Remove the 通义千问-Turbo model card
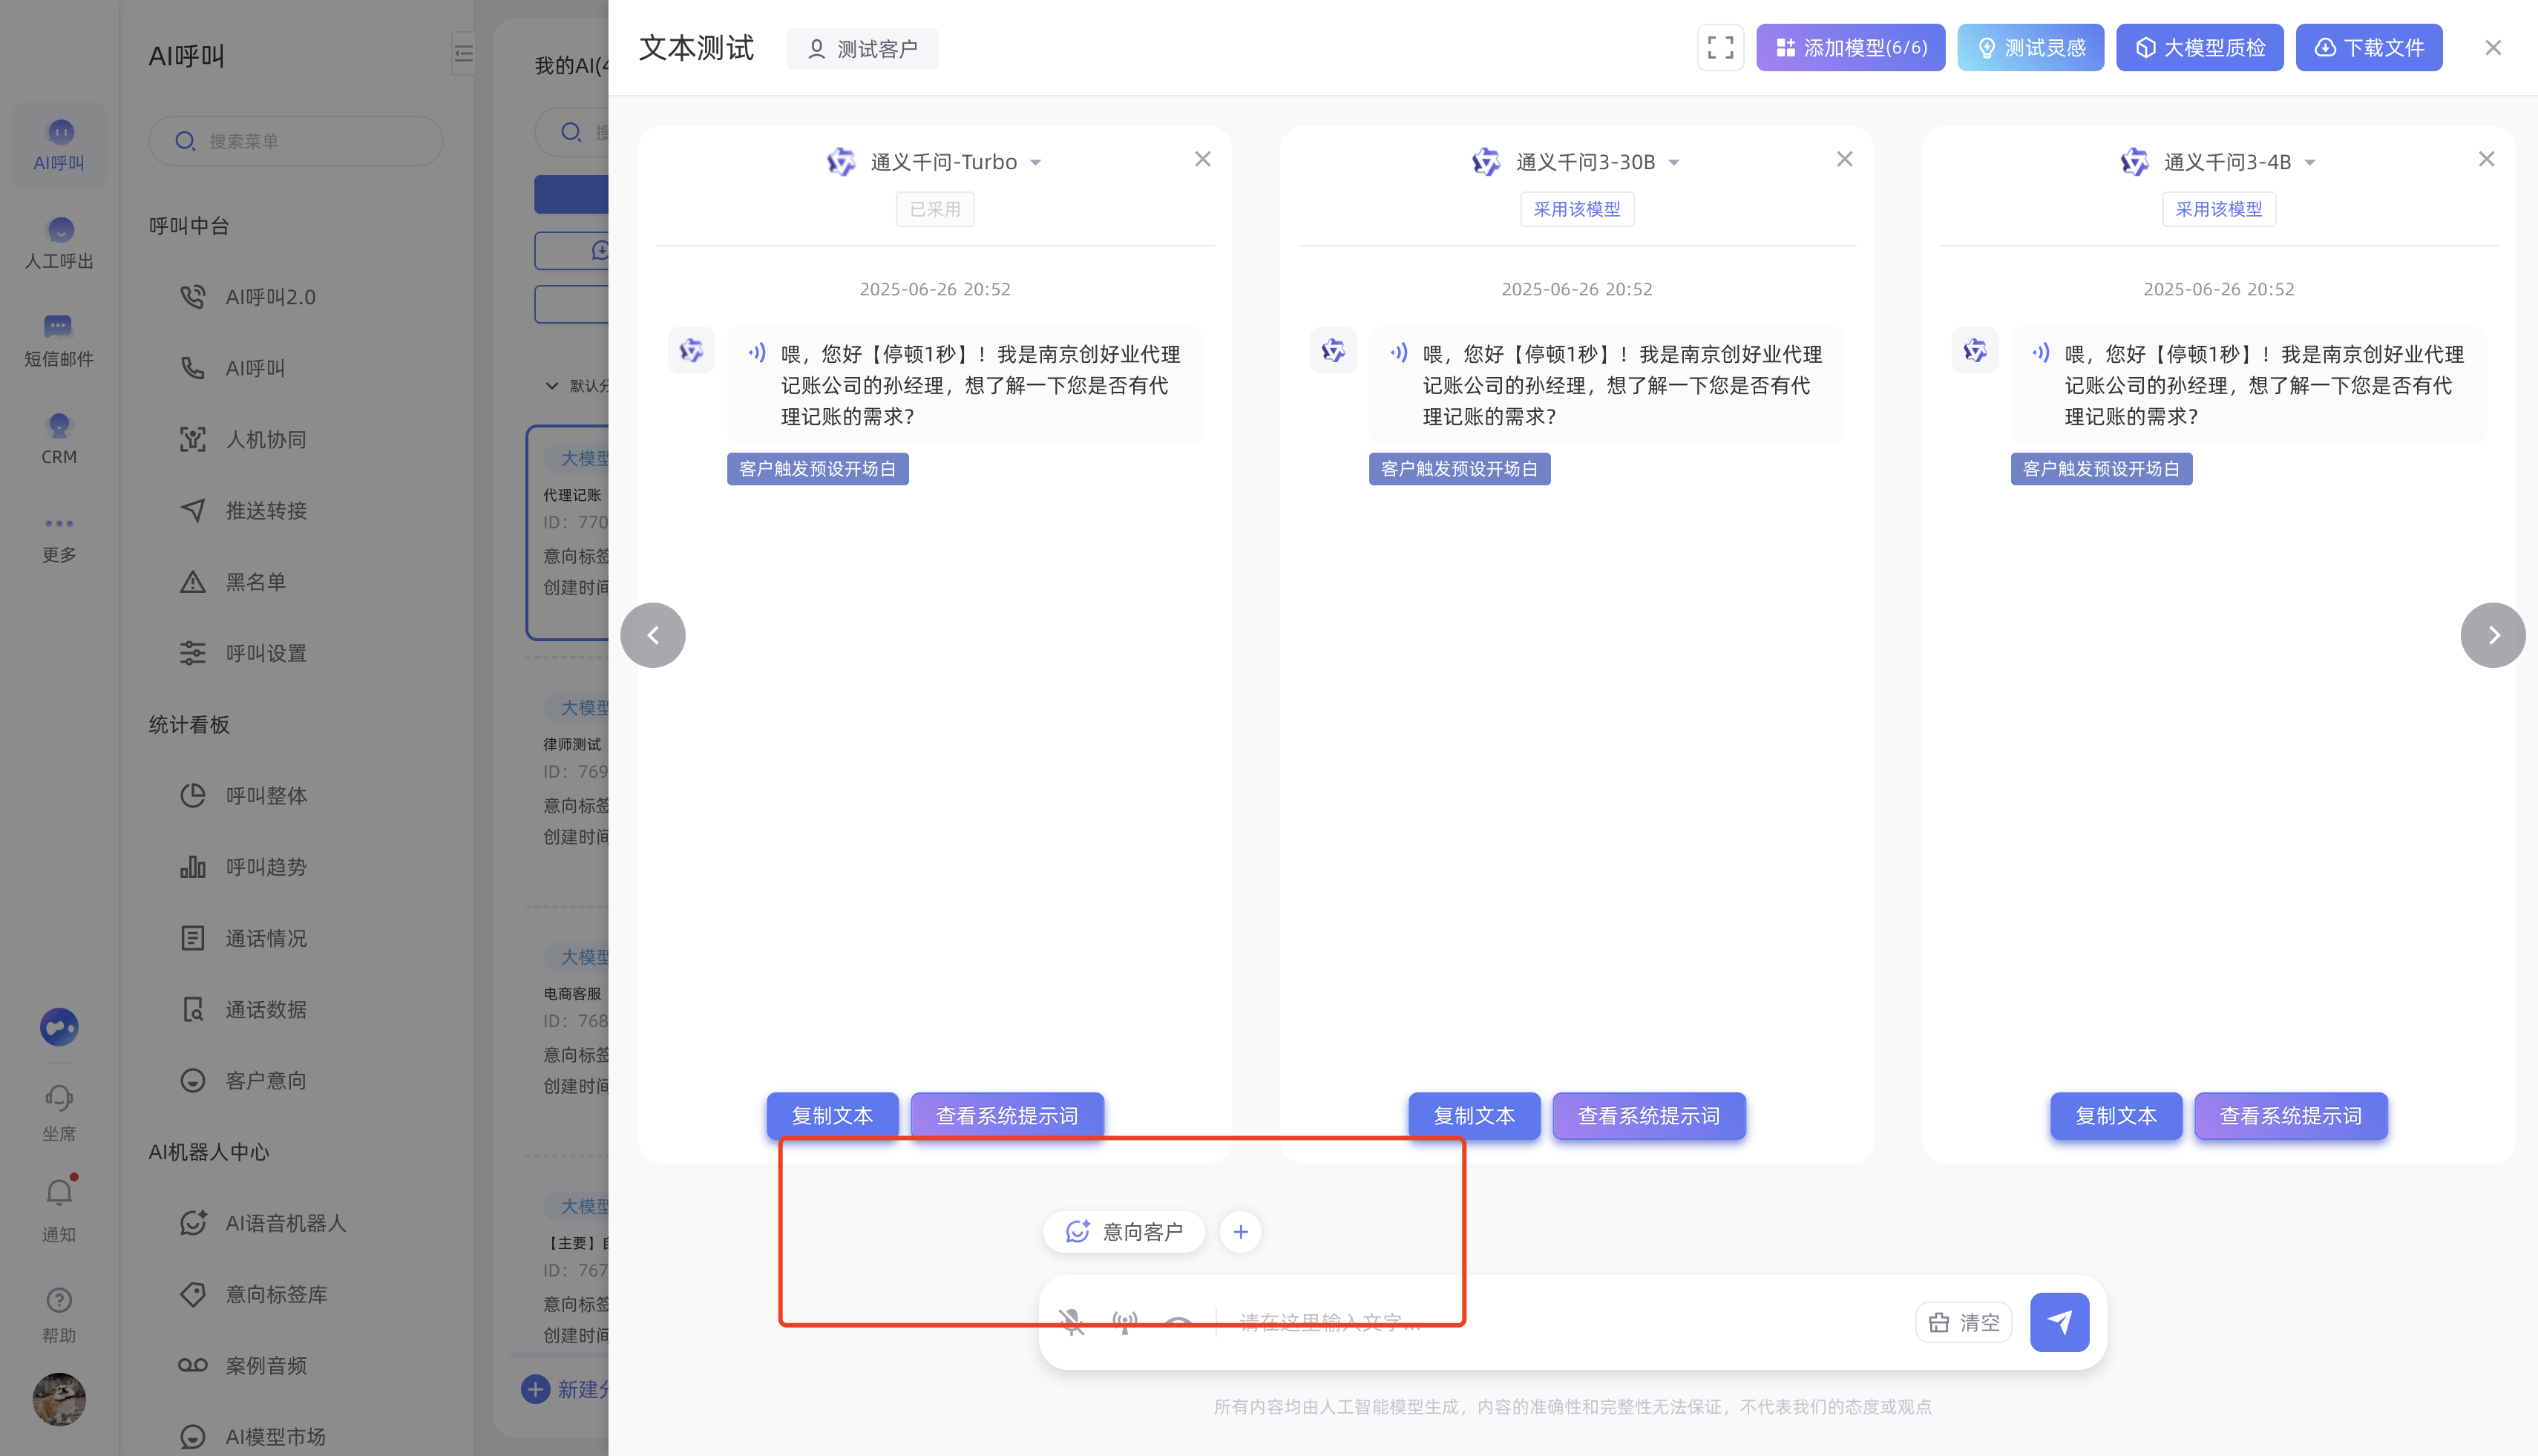Viewport: 2538px width, 1456px height. coord(1203,159)
